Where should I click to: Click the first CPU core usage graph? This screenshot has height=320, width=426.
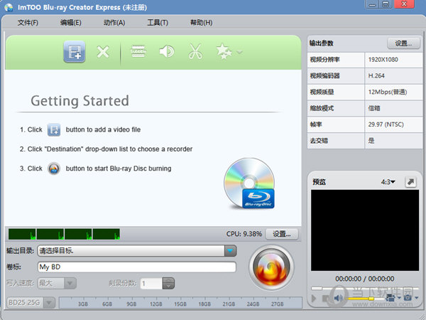(x=22, y=234)
